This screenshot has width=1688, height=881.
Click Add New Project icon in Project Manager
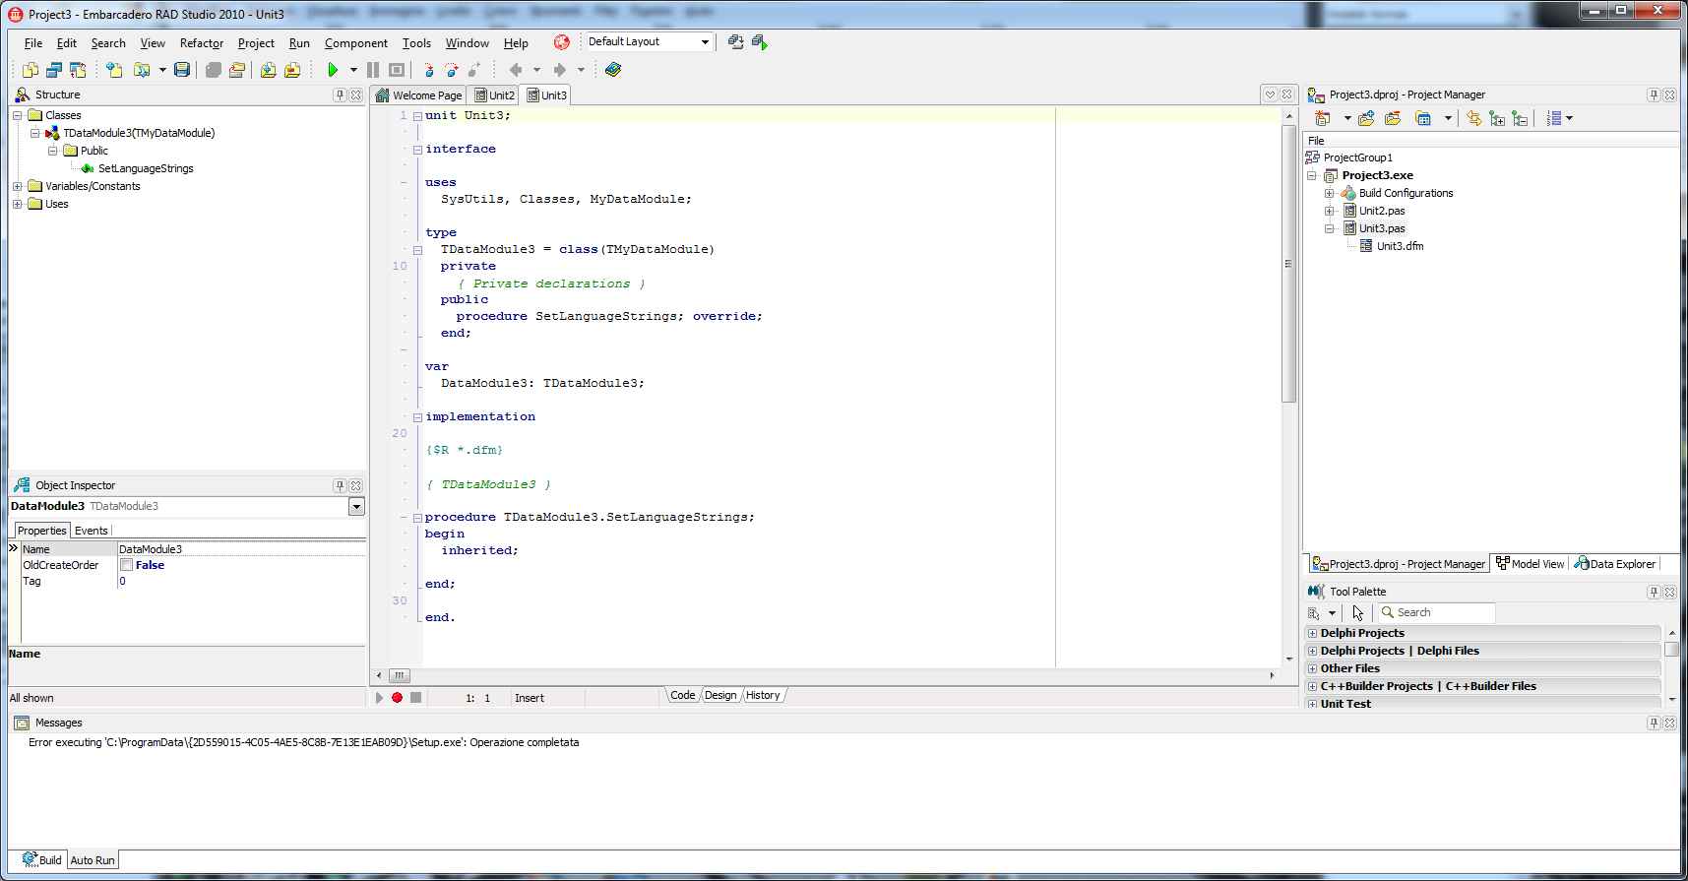point(1324,118)
